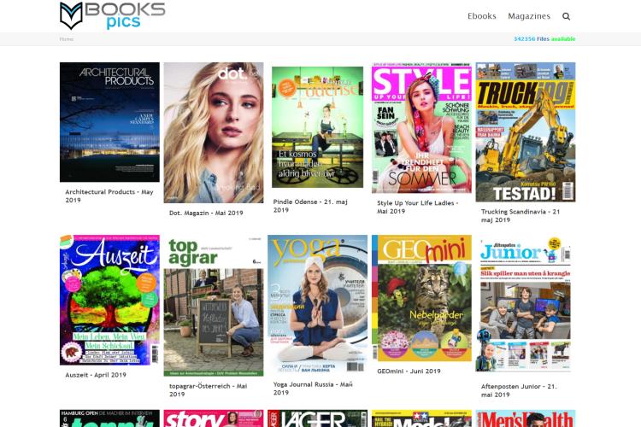Open Style Up Your Life cover
Viewport: 641px width, 427px height.
pos(421,127)
